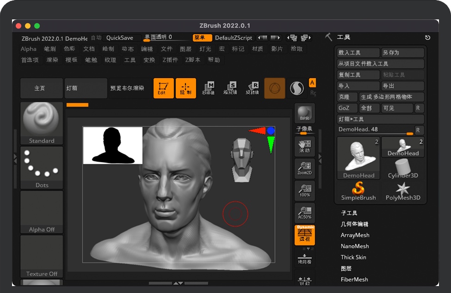Open the 首选项 preferences menu
Image resolution: width=451 pixels, height=293 pixels.
(30, 60)
